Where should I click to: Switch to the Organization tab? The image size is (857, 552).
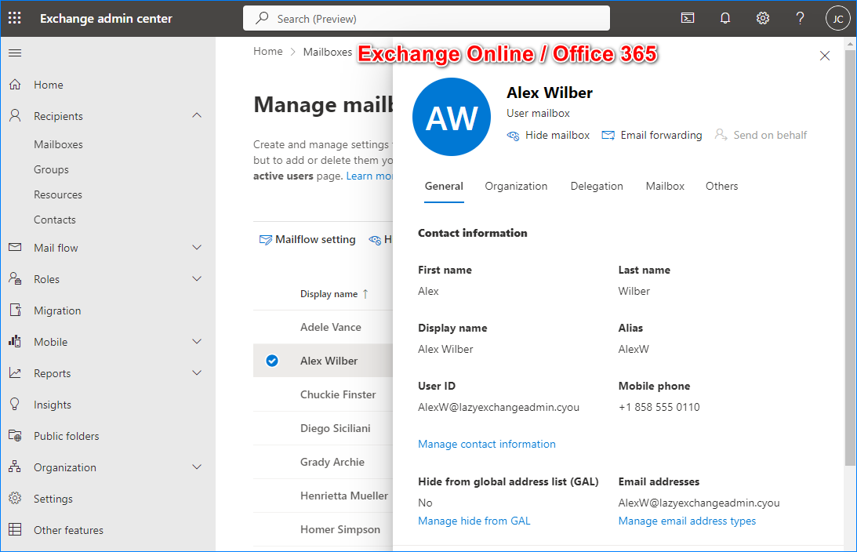click(516, 187)
